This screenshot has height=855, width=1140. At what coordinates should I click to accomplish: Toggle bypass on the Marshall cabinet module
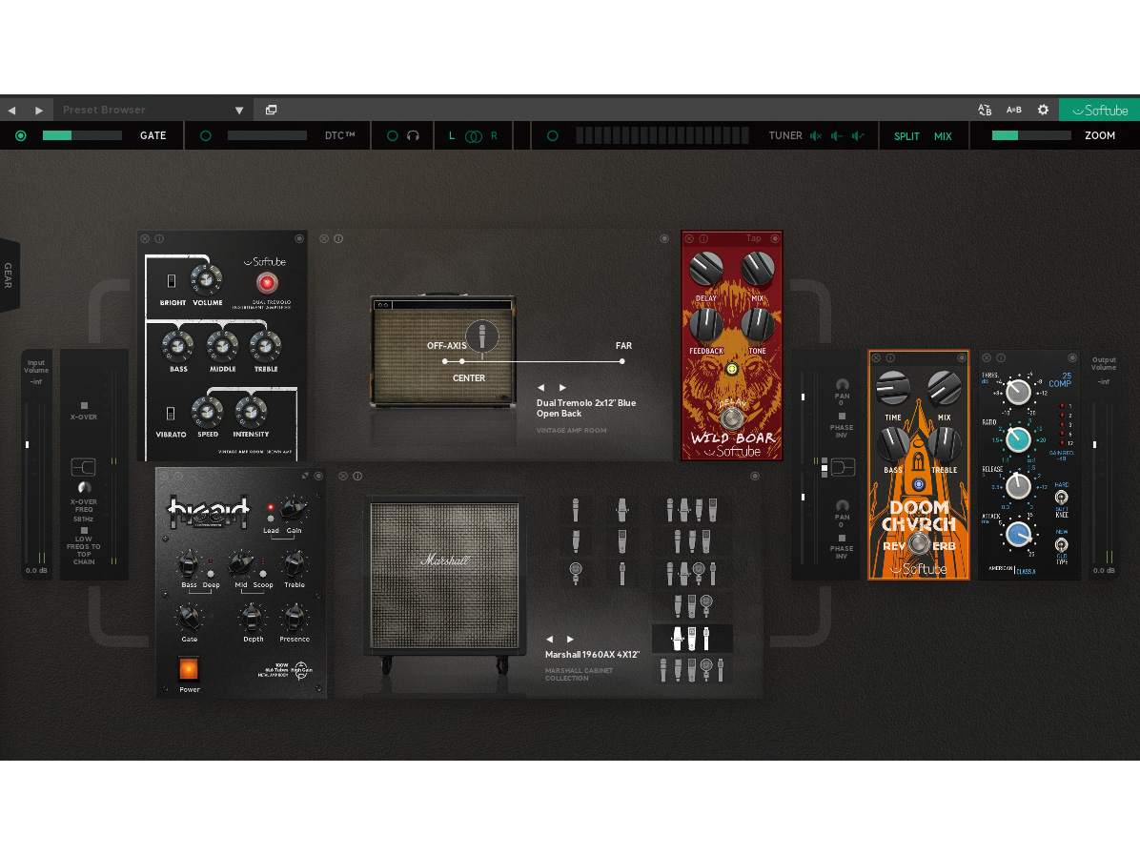pos(755,477)
